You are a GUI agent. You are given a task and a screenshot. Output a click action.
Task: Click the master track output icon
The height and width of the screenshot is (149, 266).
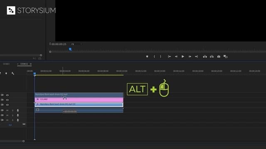pos(24,124)
